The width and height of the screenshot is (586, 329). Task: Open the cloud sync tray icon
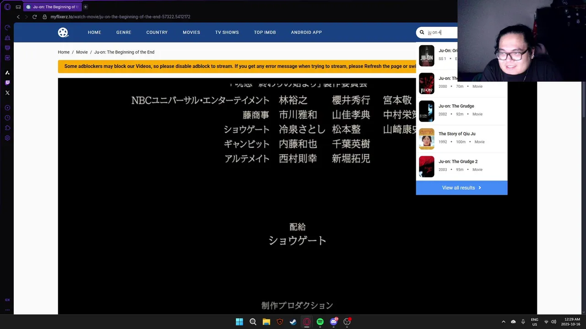513,322
